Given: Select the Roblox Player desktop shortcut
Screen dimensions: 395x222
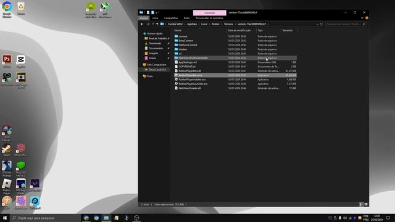Looking at the screenshot, I should [x=7, y=186].
